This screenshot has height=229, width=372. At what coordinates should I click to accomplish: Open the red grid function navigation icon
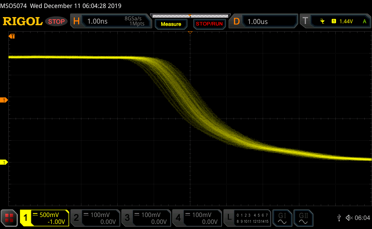9,218
